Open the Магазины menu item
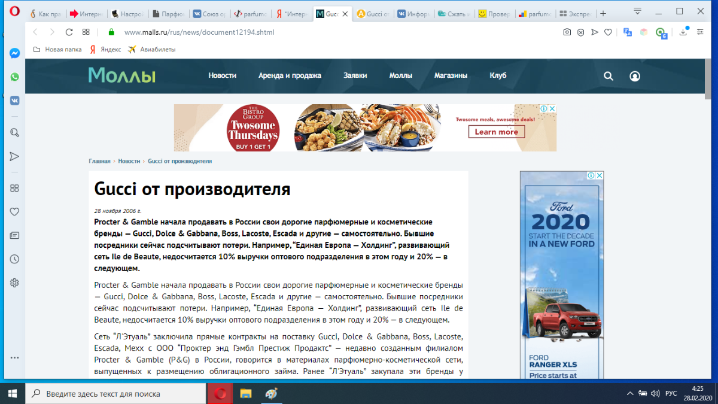The height and width of the screenshot is (404, 718). [x=451, y=75]
